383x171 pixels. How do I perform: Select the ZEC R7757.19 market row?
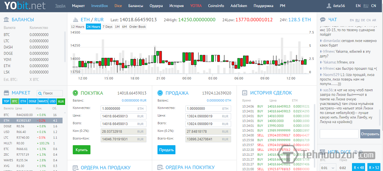click(x=32, y=155)
